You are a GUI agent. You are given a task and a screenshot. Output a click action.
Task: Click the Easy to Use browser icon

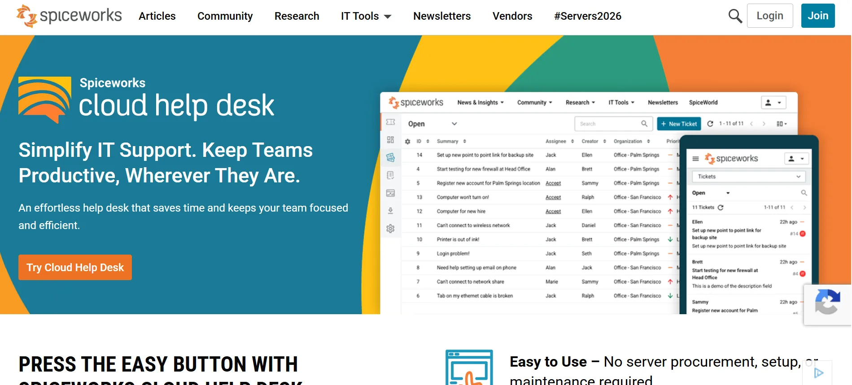click(469, 368)
